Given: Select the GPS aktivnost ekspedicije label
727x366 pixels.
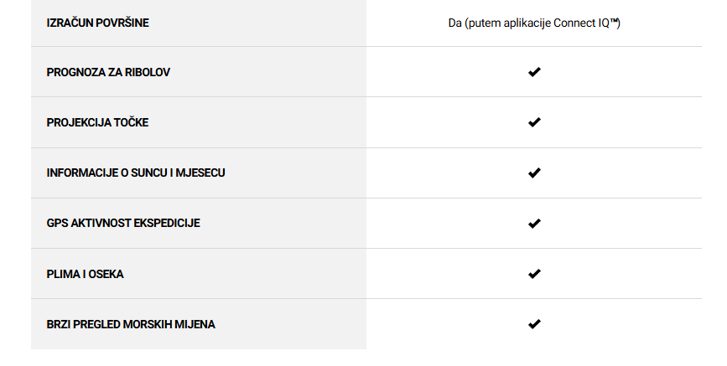Looking at the screenshot, I should (x=123, y=224).
